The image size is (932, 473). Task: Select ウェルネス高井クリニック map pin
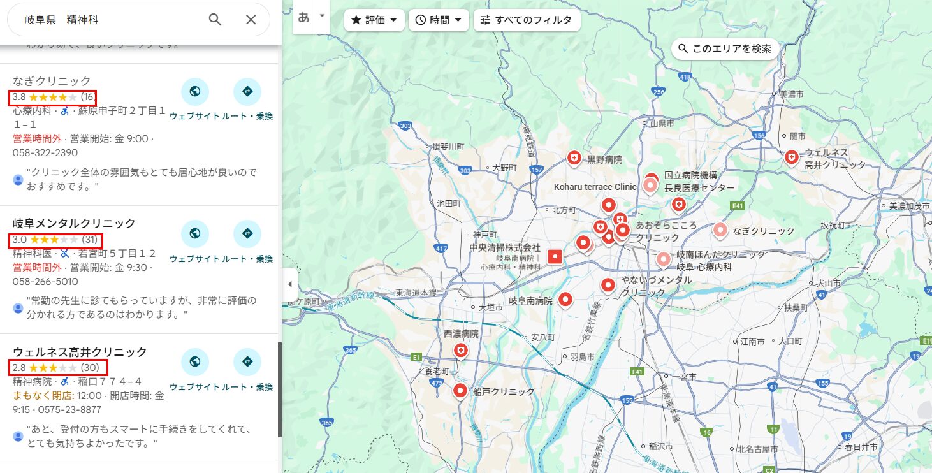[792, 157]
